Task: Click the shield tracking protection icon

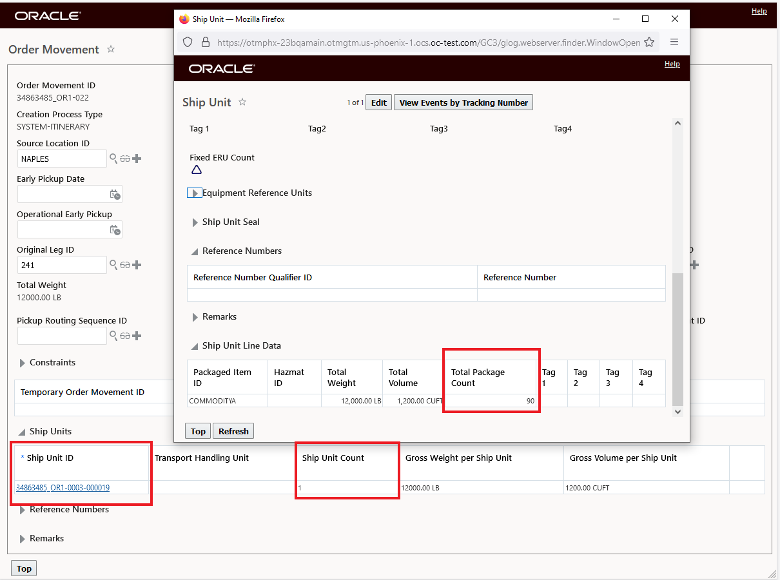Action: tap(188, 43)
